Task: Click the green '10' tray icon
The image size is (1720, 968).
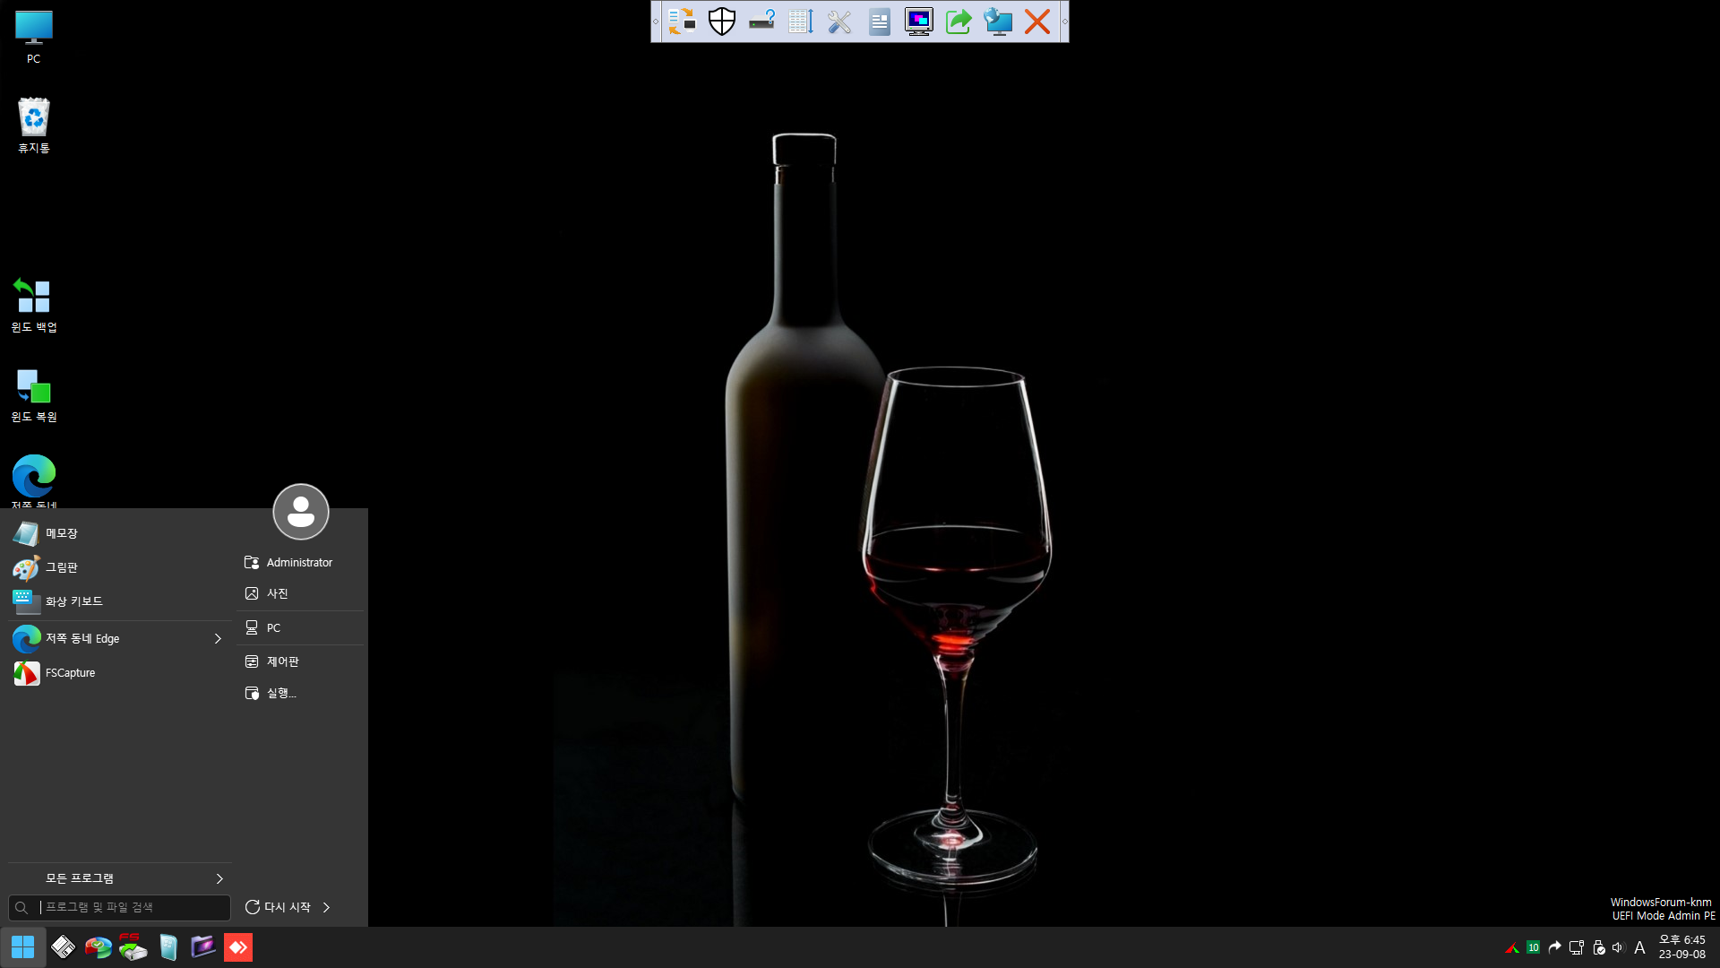Action: (1534, 947)
